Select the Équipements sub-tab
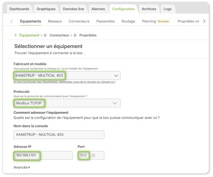This screenshot has height=177, width=213. [x=30, y=21]
